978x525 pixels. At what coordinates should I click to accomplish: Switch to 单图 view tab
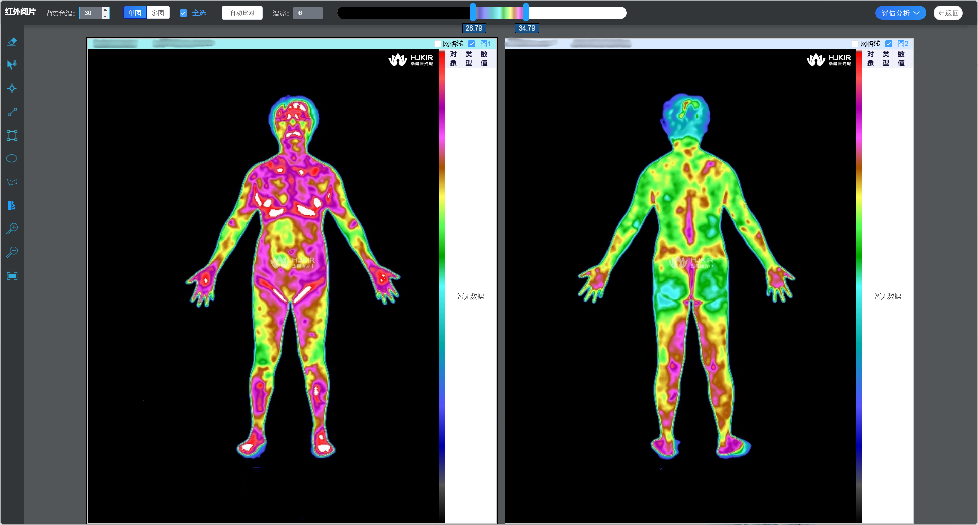click(135, 13)
